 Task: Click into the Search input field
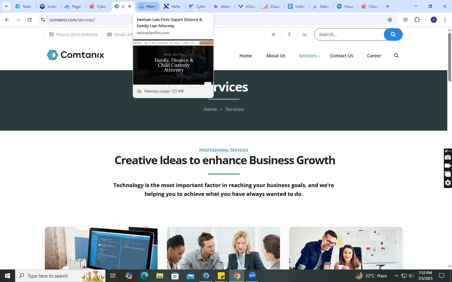click(x=349, y=34)
